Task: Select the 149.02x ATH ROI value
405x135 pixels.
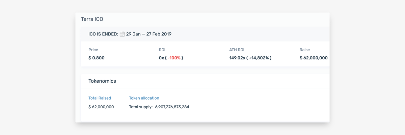Action: pyautogui.click(x=237, y=58)
